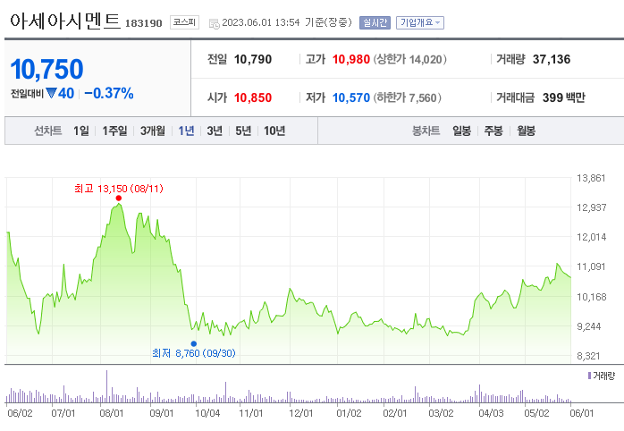
Task: Click the calendar clock icon beside the date
Action: (214, 23)
